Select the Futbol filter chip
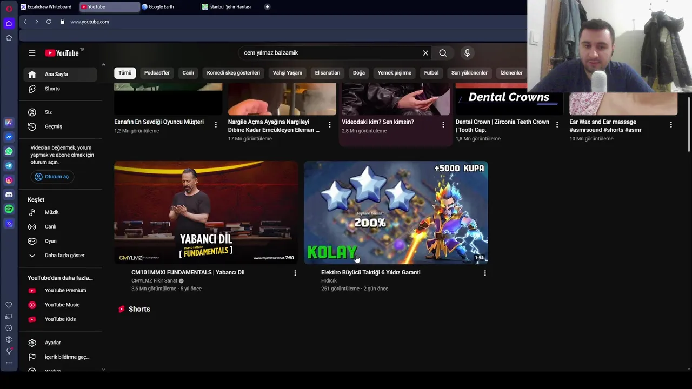The height and width of the screenshot is (389, 692). tap(431, 73)
